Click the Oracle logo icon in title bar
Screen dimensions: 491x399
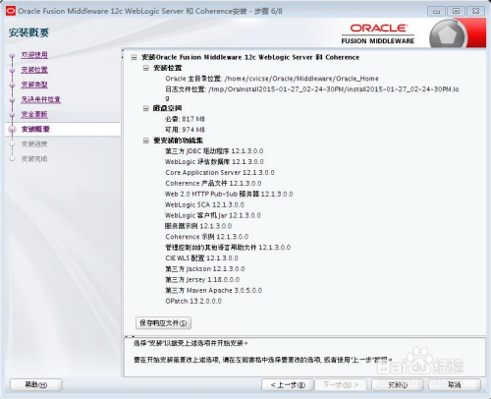click(x=11, y=11)
